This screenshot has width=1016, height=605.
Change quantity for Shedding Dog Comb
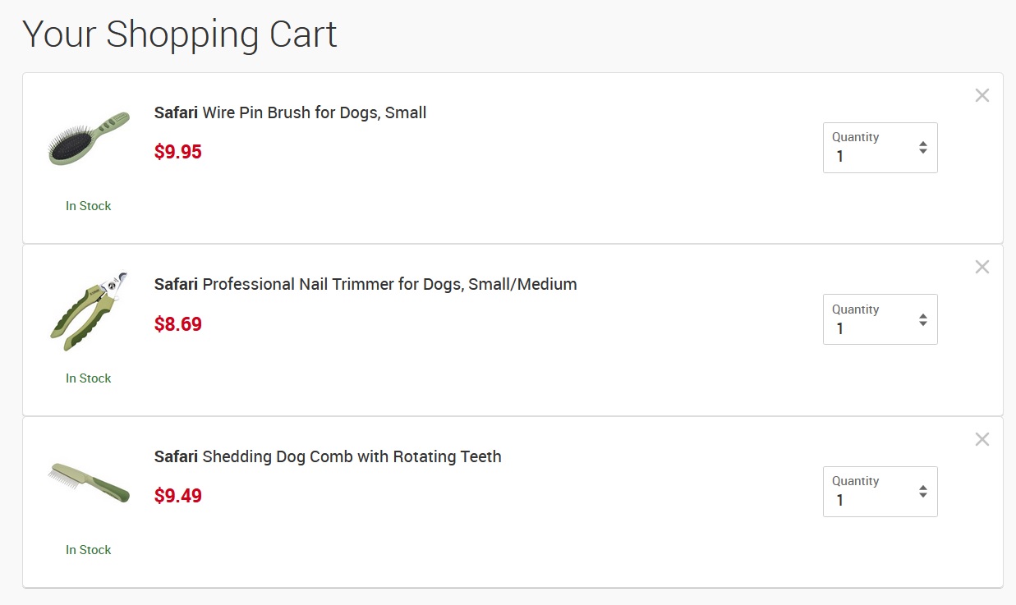click(x=880, y=492)
